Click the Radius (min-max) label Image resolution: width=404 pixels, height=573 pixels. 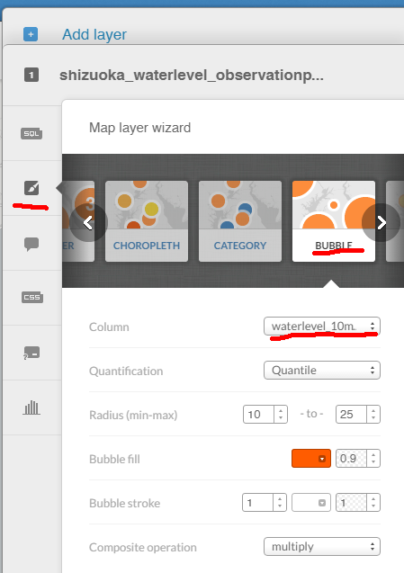click(x=133, y=416)
